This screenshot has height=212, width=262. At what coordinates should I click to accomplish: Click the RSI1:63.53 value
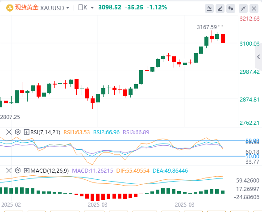pos(77,132)
